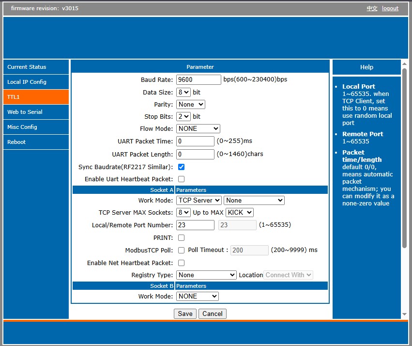
Task: Enable Net Heartbeat Packet checkbox
Action: pyautogui.click(x=181, y=263)
